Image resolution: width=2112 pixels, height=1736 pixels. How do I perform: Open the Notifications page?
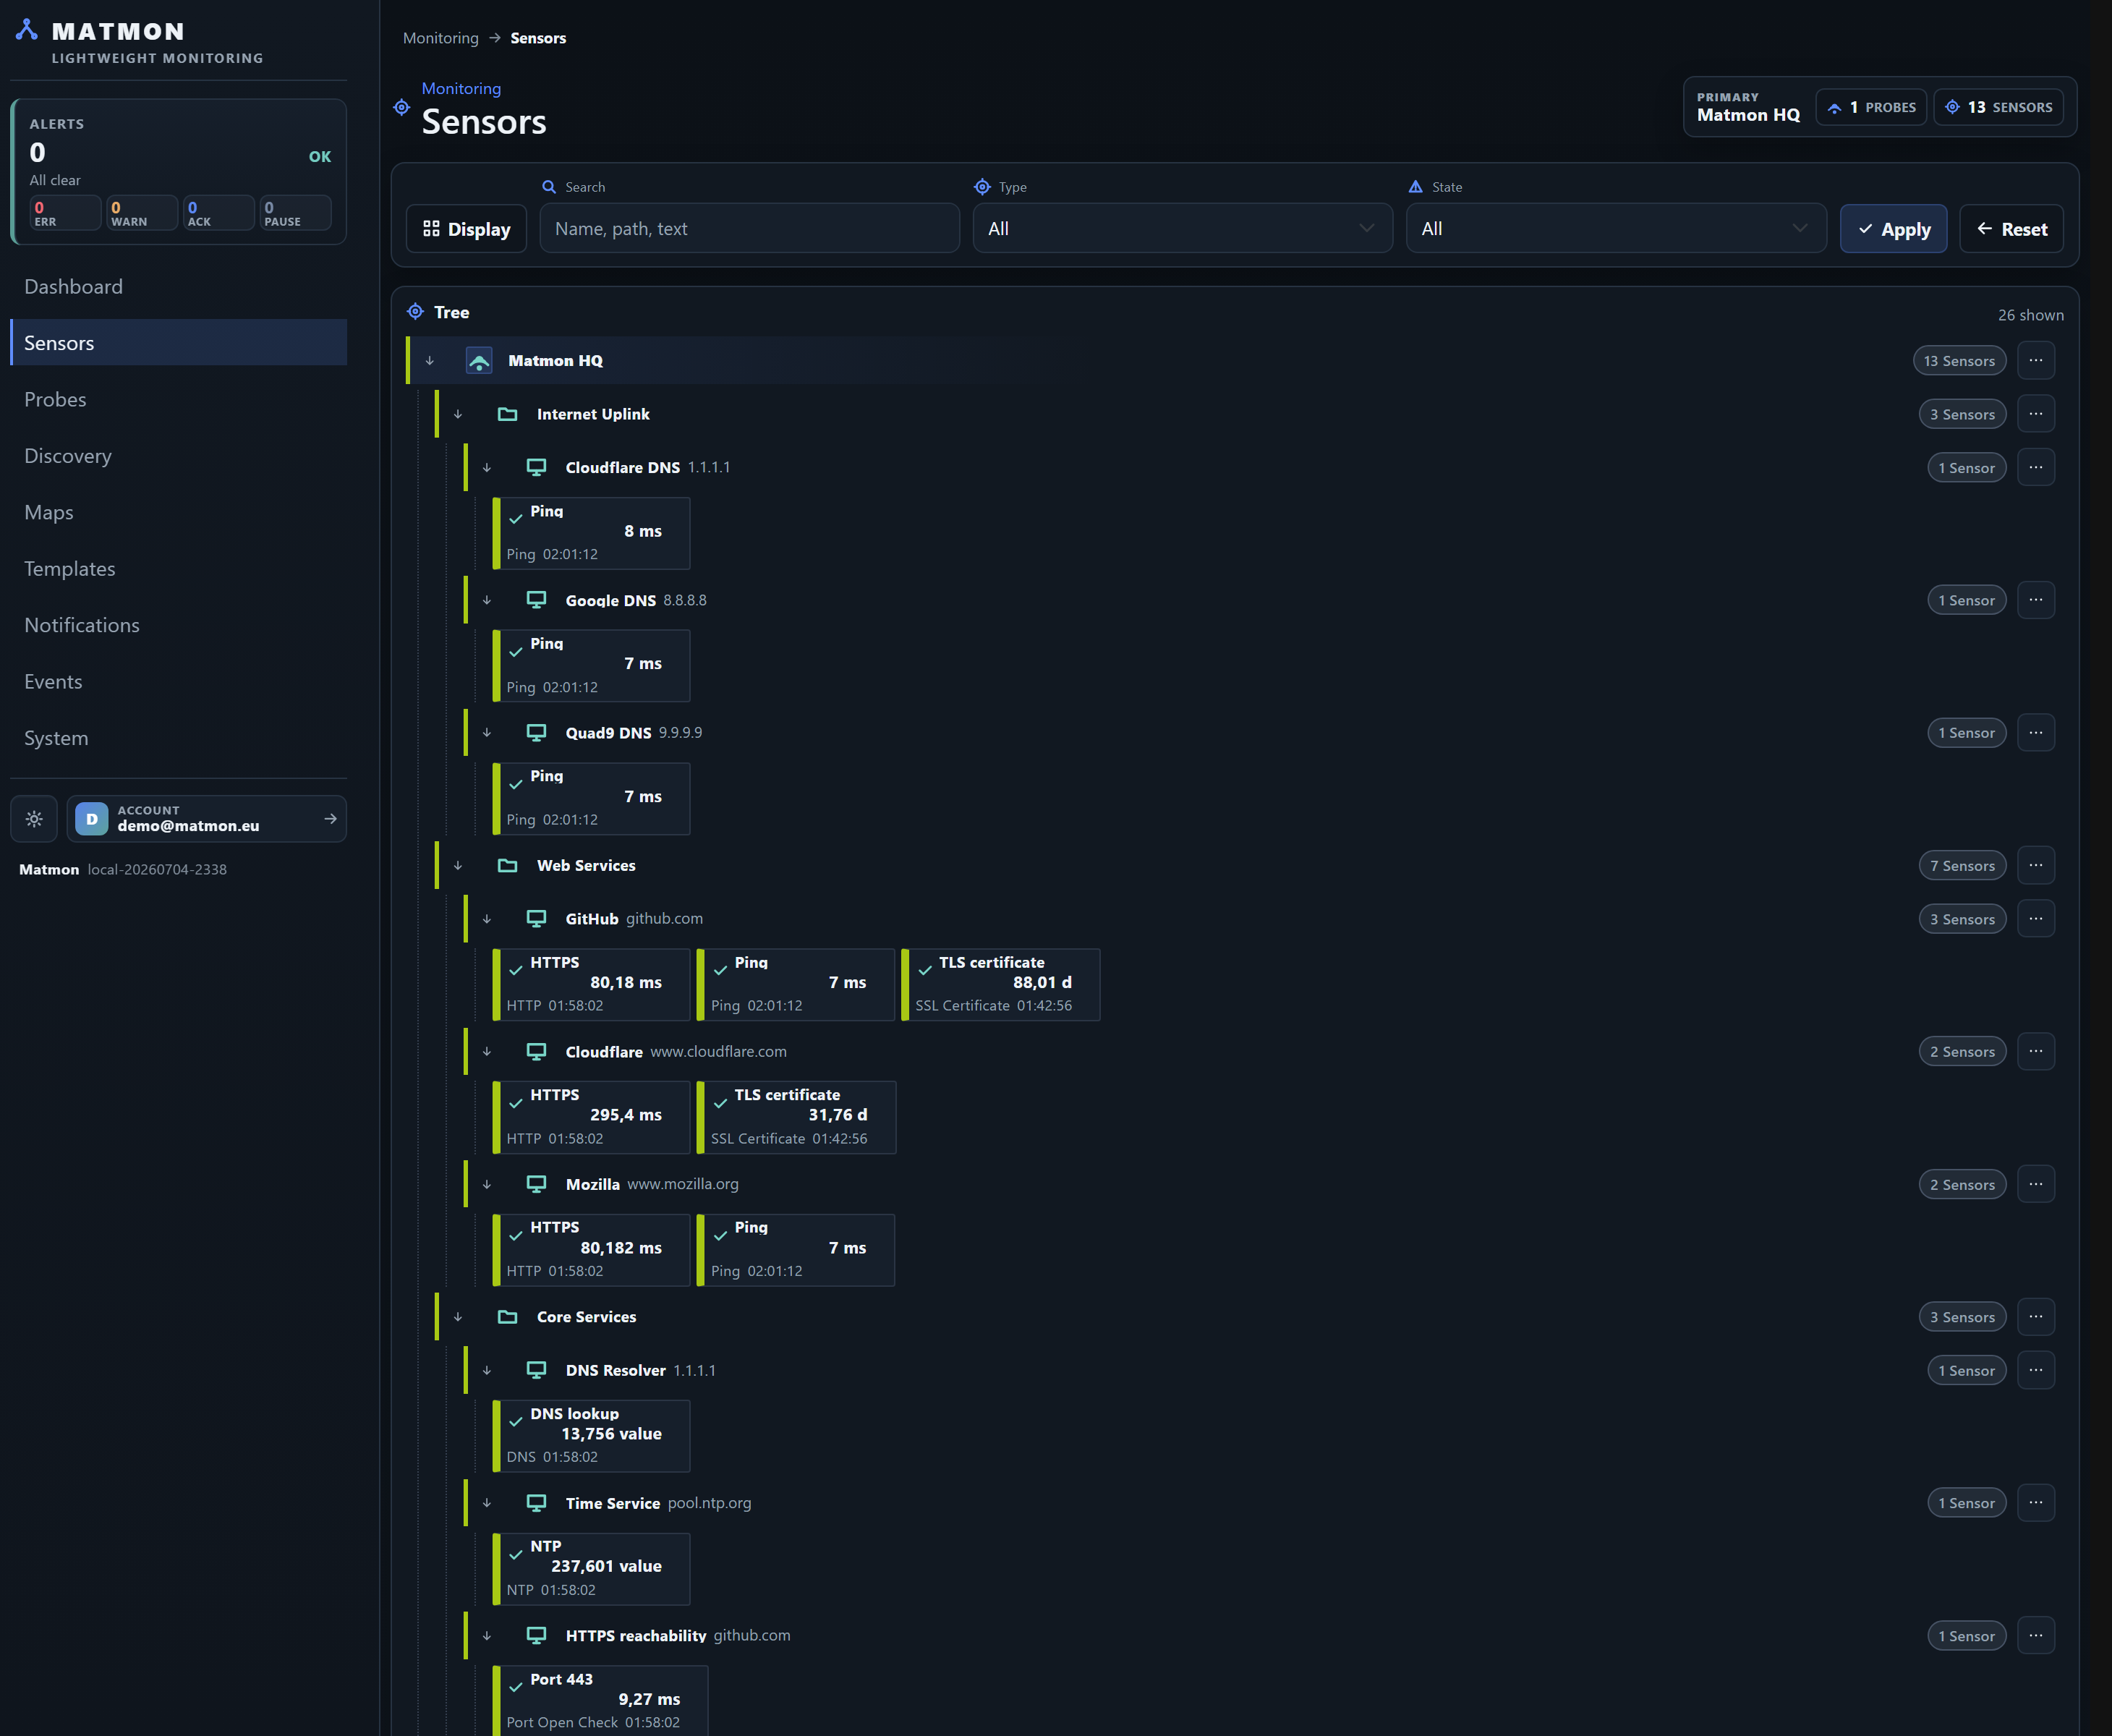pos(178,626)
